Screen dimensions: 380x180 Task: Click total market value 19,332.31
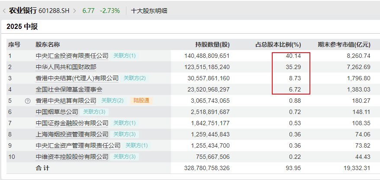[357, 168]
